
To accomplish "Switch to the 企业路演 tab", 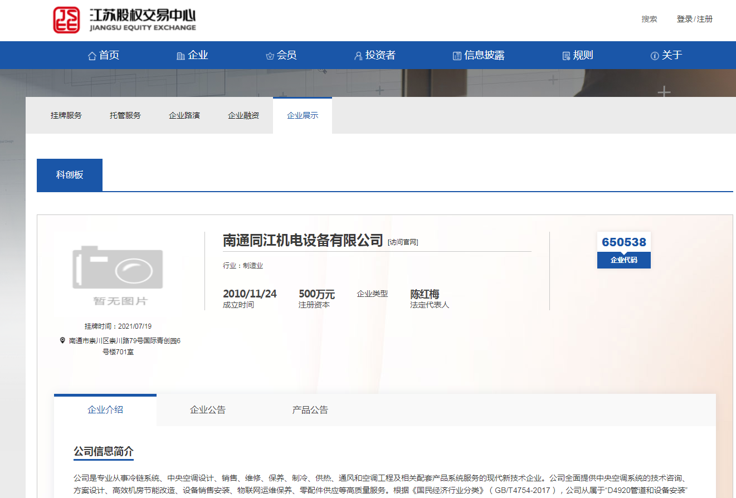I will (184, 115).
